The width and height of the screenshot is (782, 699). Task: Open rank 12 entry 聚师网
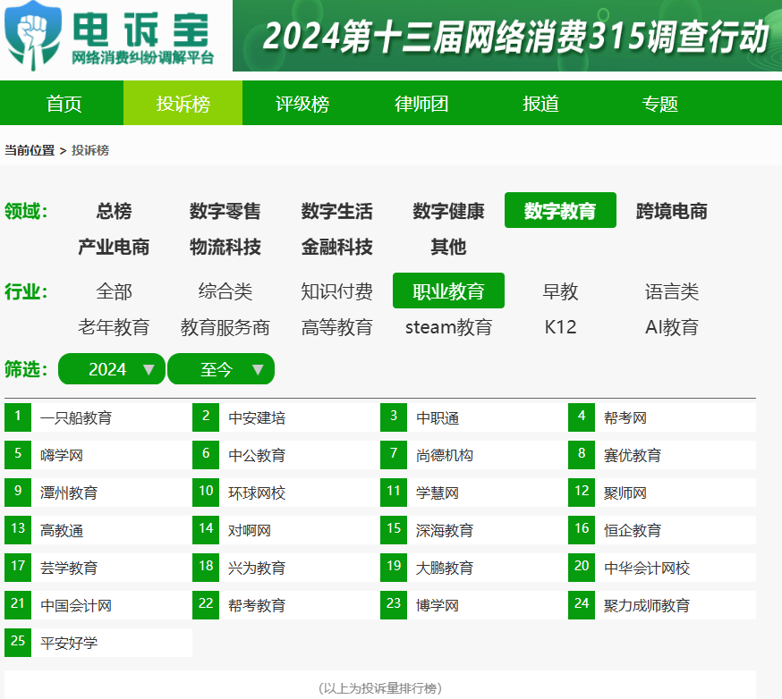662,493
